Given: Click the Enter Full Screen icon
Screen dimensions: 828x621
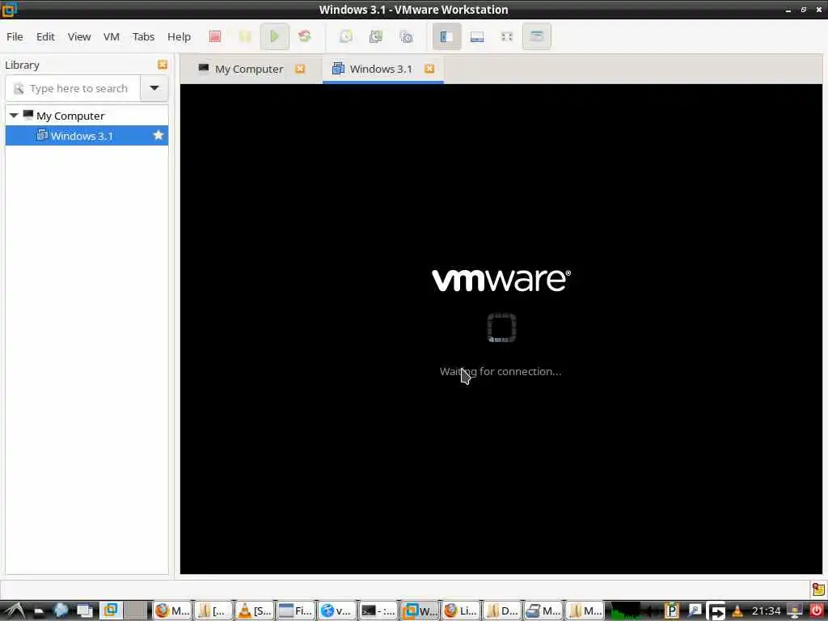Looking at the screenshot, I should tap(507, 36).
